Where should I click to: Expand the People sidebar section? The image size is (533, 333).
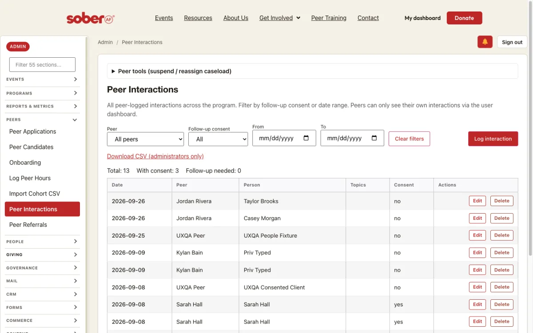tap(42, 242)
